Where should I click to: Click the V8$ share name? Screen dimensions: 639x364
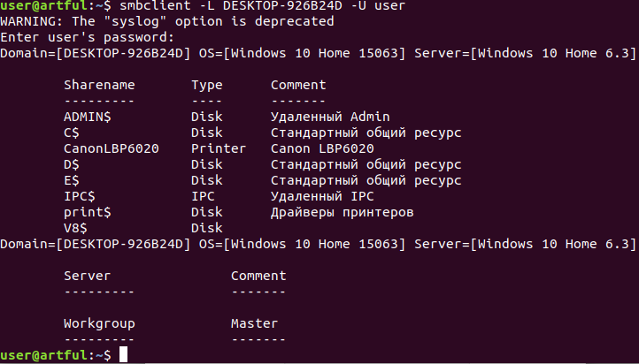coord(75,229)
